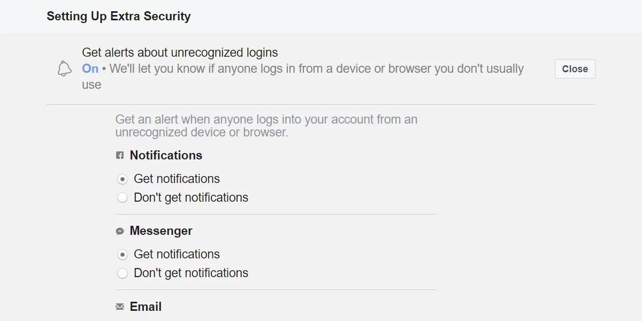Select Get notifications under Notifications
The height and width of the screenshot is (321, 642).
(x=122, y=179)
